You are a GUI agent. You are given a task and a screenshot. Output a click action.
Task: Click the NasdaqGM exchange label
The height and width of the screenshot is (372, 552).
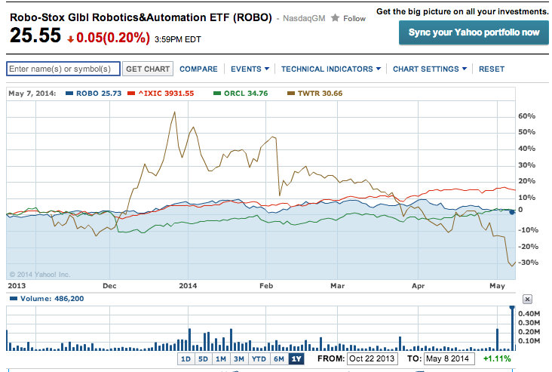click(x=304, y=18)
